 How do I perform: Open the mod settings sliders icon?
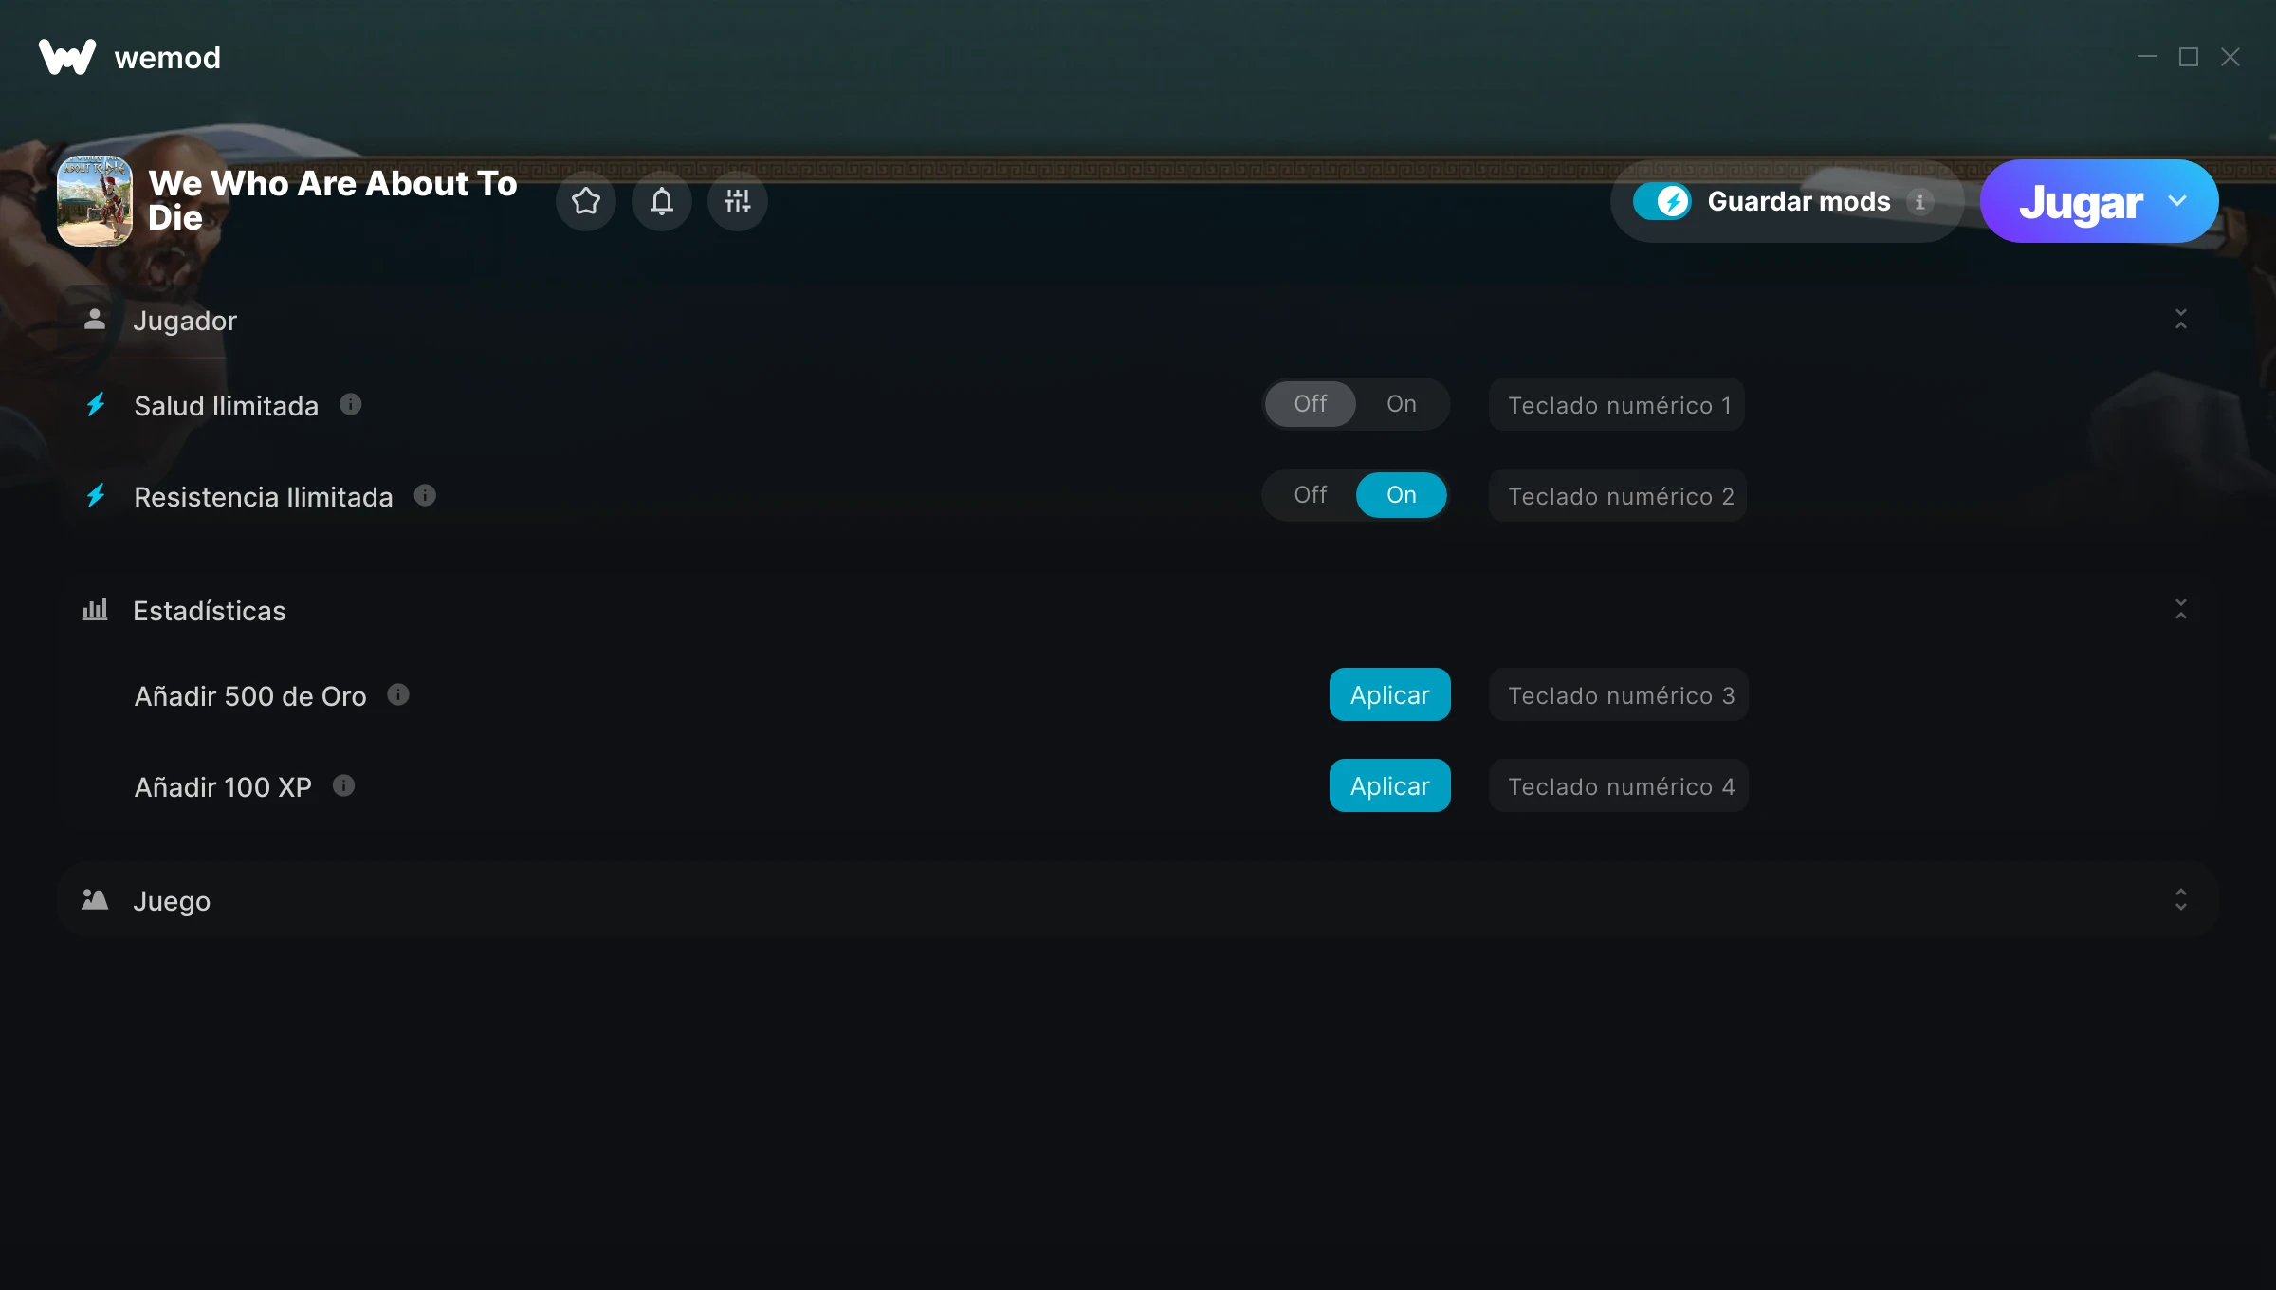pyautogui.click(x=737, y=201)
